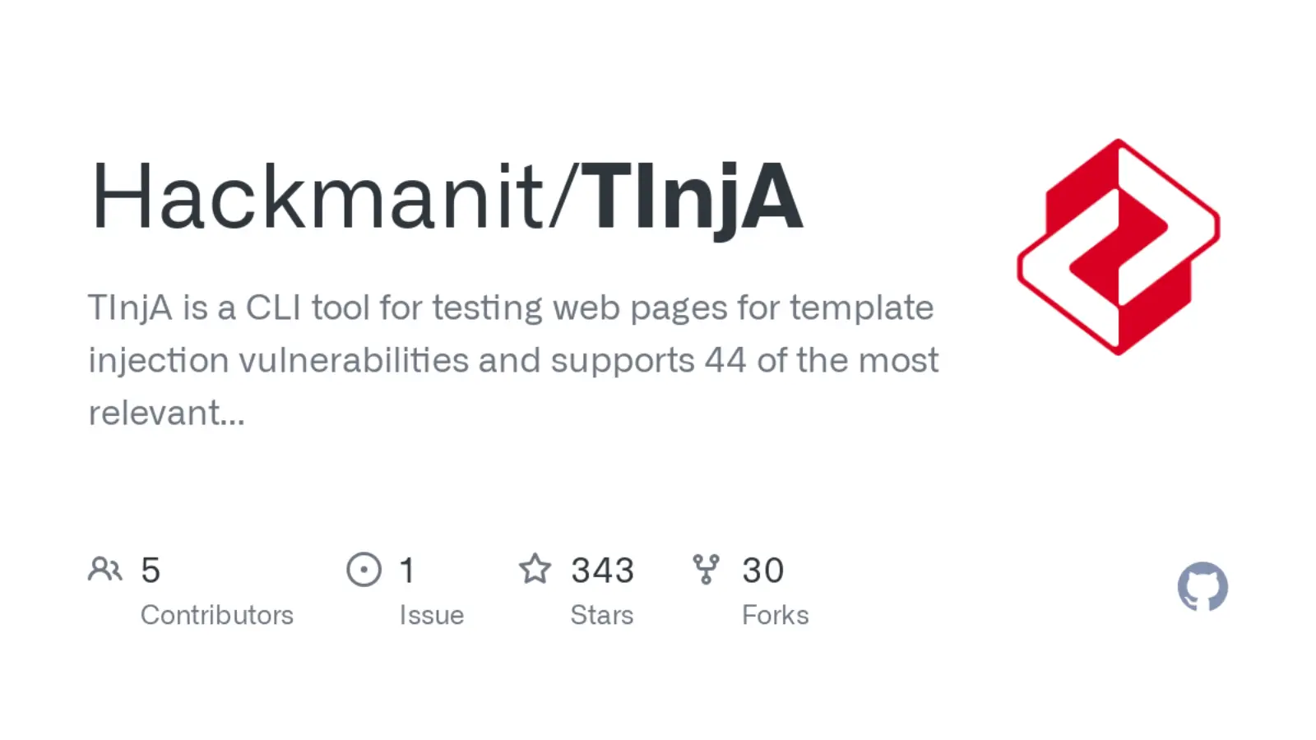
Task: Click the contributors people icon
Action: pyautogui.click(x=105, y=569)
